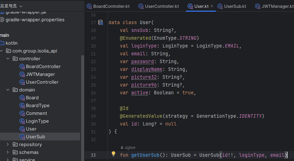The width and height of the screenshot is (294, 161).
Task: Select the kotlin source folder
Action: click(11, 43)
